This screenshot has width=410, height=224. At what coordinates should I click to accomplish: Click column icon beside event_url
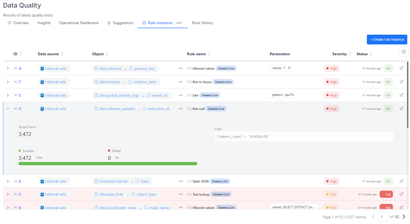[149, 95]
